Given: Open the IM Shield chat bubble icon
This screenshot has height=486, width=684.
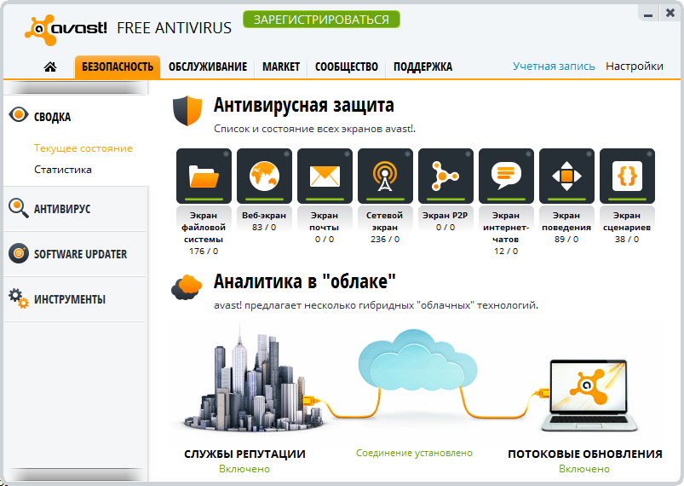Looking at the screenshot, I should tap(506, 176).
